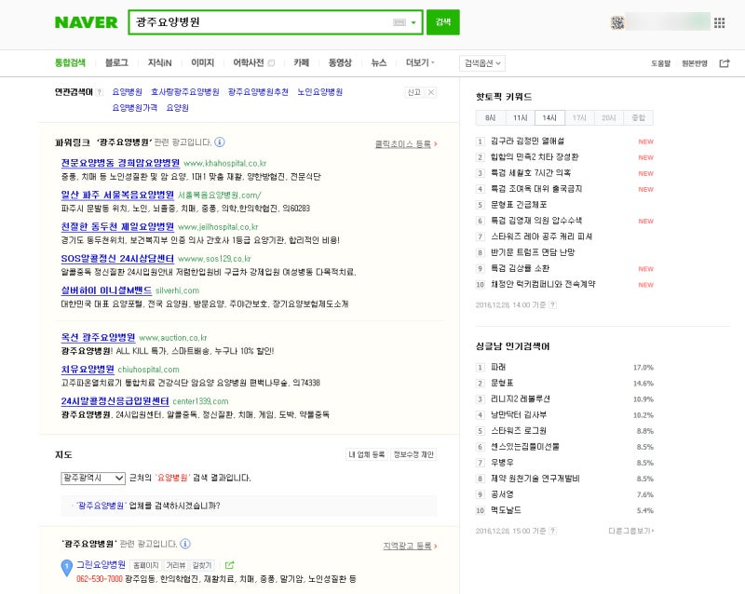Viewport: 745px width, 594px height.
Task: Click the 길찾기 button for 그린요양병원
Action: [202, 565]
